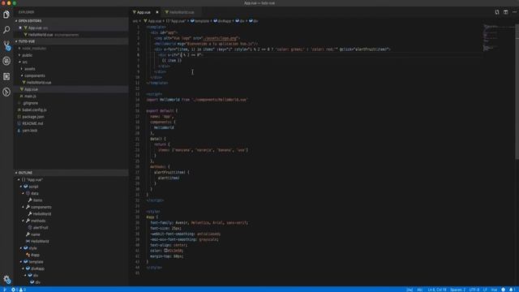Image resolution: width=519 pixels, height=292 pixels.
Task: Open the Debug view in the activity bar
Action: tap(6, 61)
